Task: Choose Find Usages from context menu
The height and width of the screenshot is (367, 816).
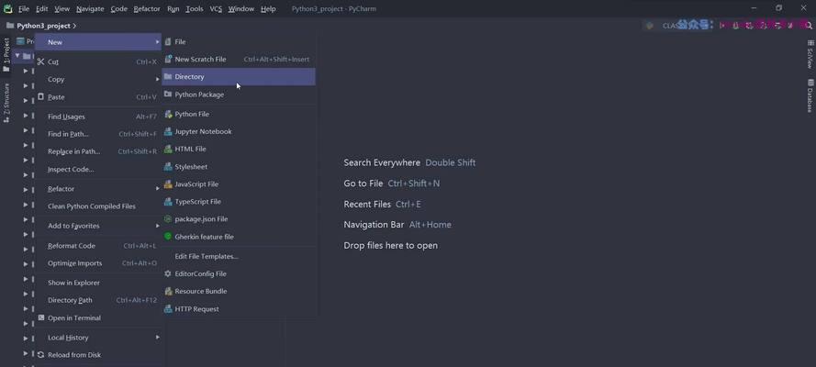Action: (x=98, y=117)
